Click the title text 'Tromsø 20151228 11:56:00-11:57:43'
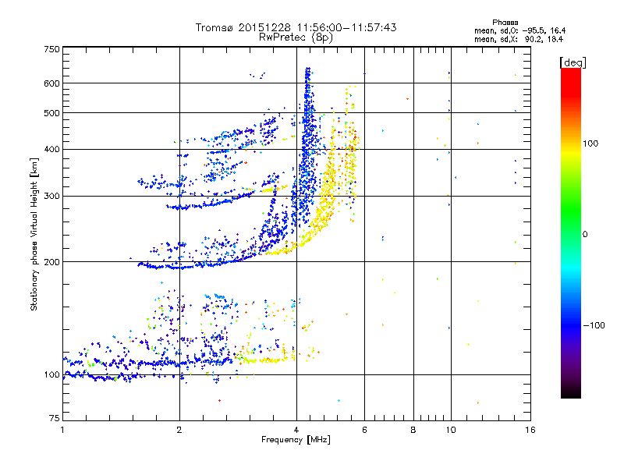 click(296, 27)
